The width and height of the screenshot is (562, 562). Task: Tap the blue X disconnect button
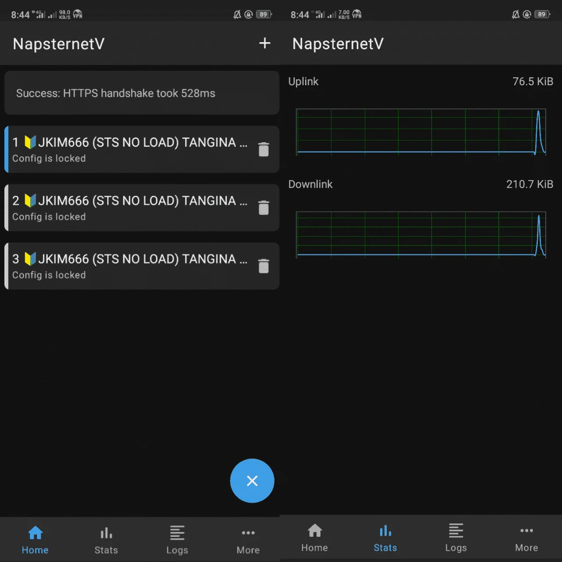pos(252,481)
